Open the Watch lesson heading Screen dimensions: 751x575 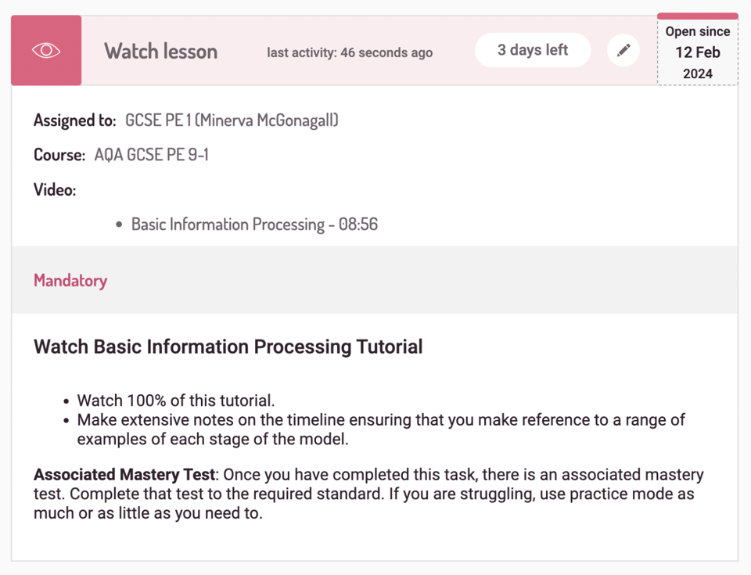161,51
